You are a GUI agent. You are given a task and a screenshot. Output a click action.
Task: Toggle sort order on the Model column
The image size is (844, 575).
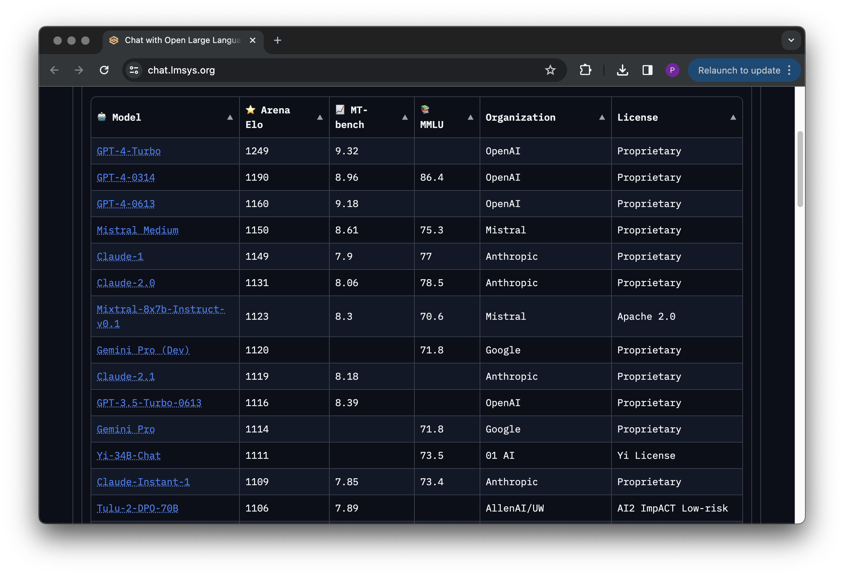point(230,117)
